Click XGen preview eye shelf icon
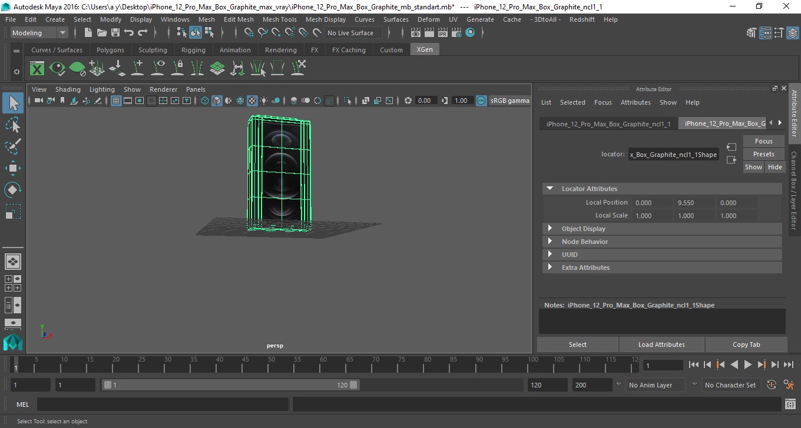 coord(57,69)
